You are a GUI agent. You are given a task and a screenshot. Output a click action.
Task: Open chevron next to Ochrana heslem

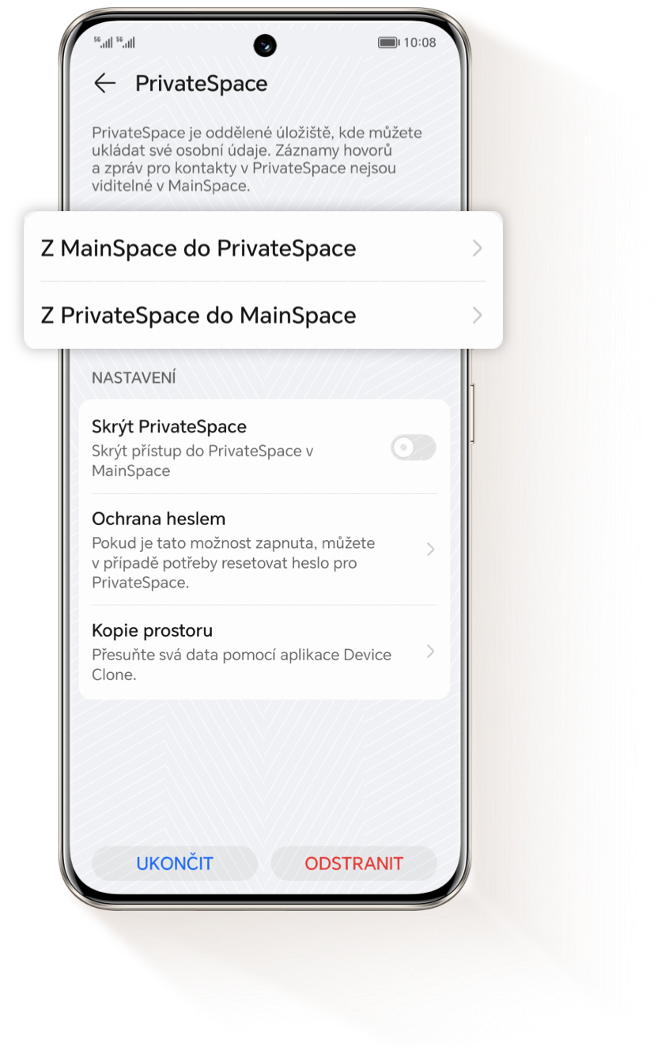point(430,549)
